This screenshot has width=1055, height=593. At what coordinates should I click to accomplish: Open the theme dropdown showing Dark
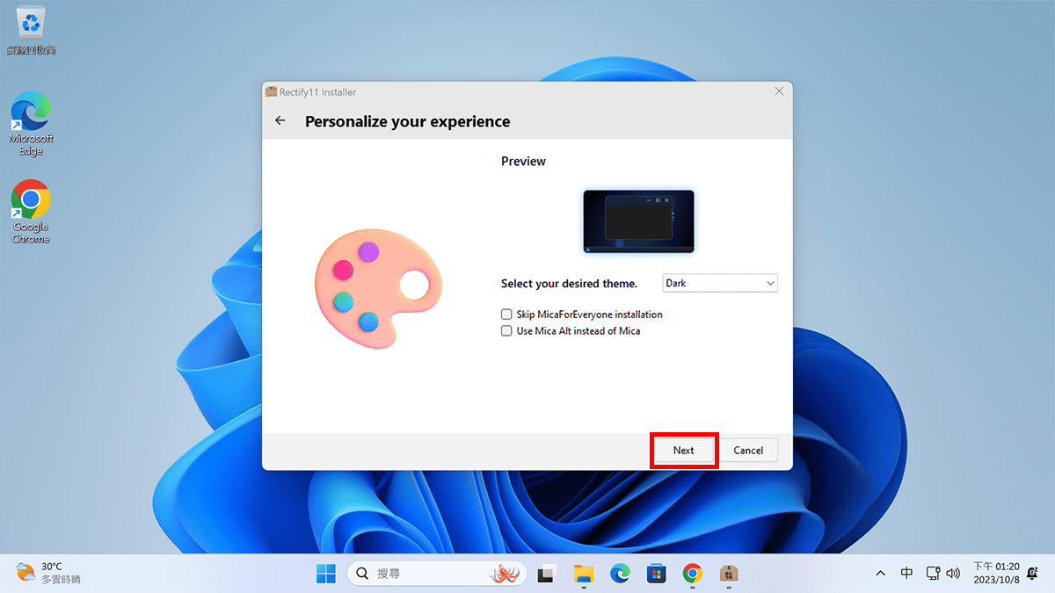[x=719, y=283]
